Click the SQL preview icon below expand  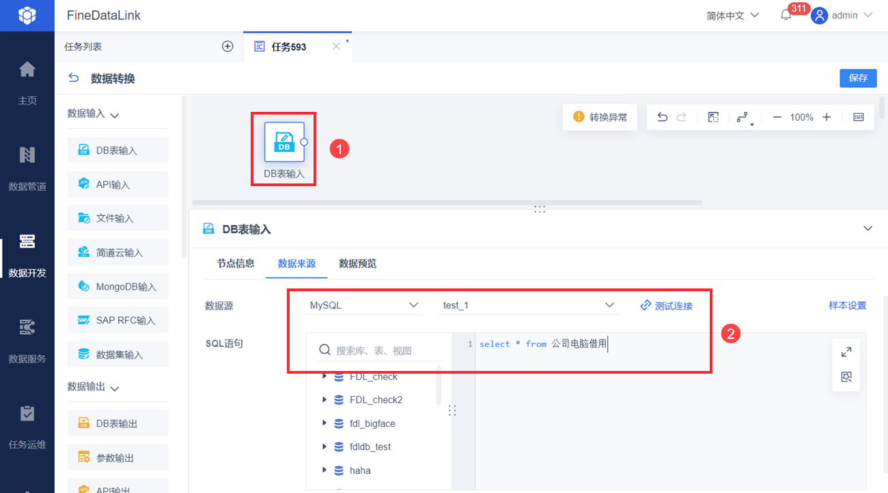tap(846, 376)
